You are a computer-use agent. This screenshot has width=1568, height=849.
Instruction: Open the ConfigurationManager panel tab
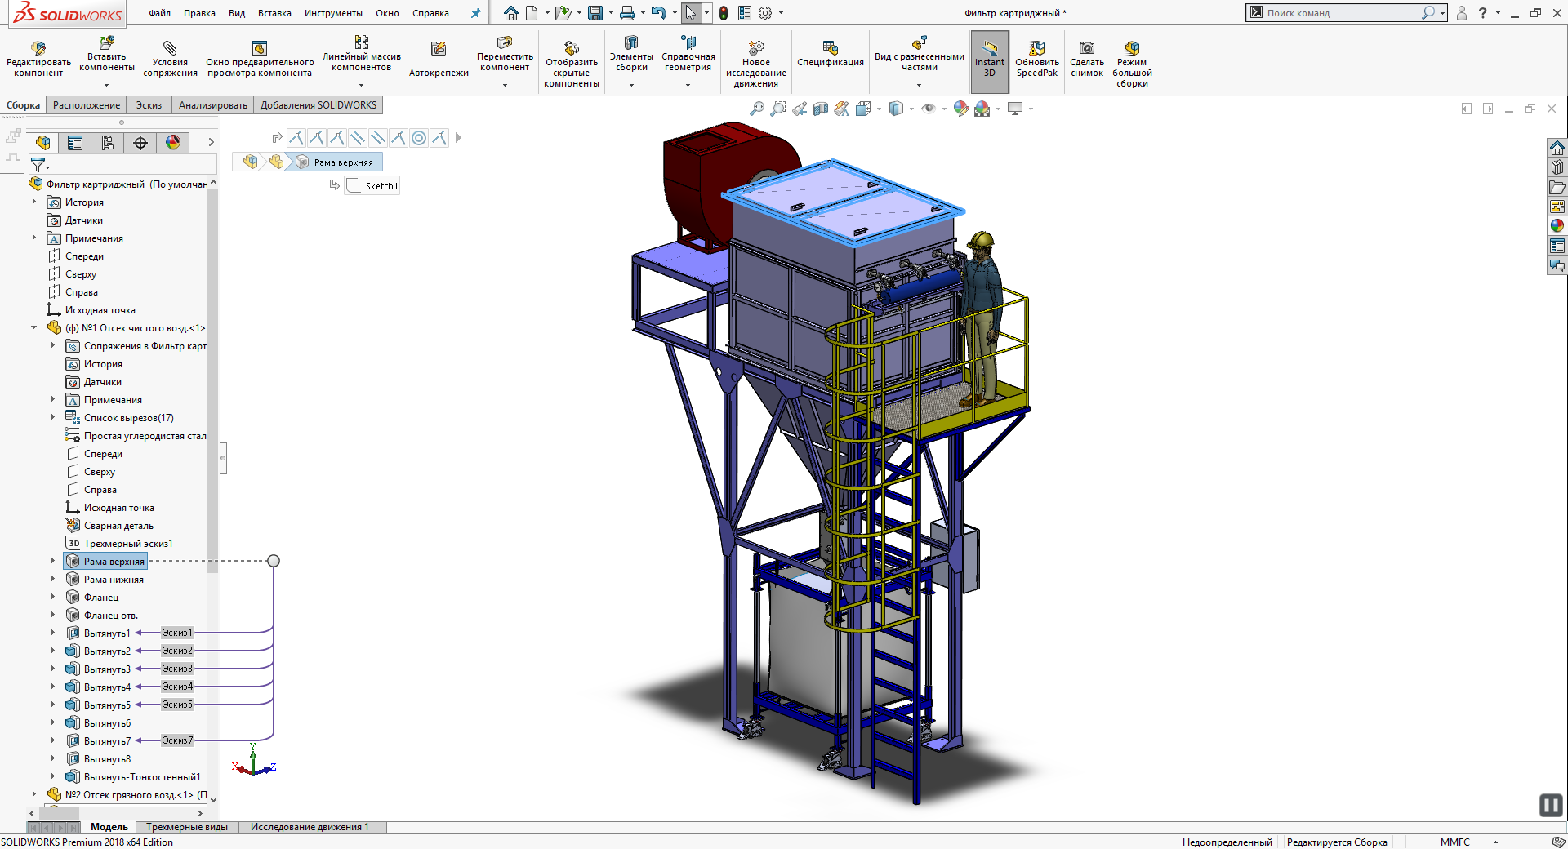point(108,143)
